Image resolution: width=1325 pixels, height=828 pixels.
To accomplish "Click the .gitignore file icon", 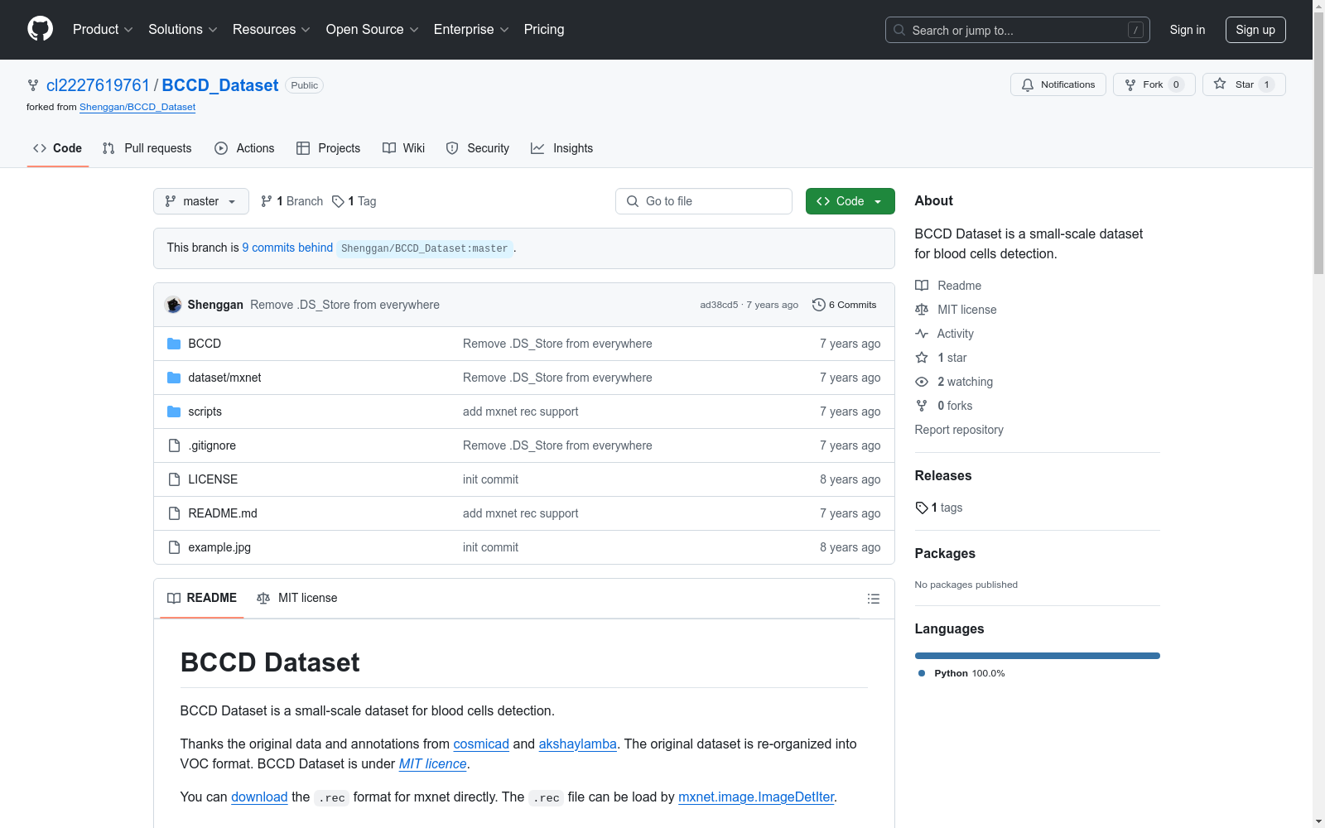I will (174, 445).
